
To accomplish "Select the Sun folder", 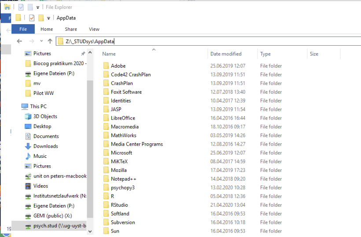I will [115, 231].
